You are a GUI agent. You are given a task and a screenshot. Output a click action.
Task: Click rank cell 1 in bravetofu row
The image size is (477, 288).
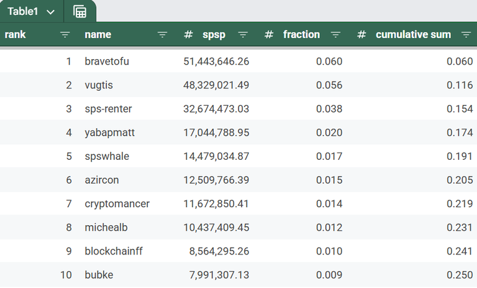(x=69, y=61)
